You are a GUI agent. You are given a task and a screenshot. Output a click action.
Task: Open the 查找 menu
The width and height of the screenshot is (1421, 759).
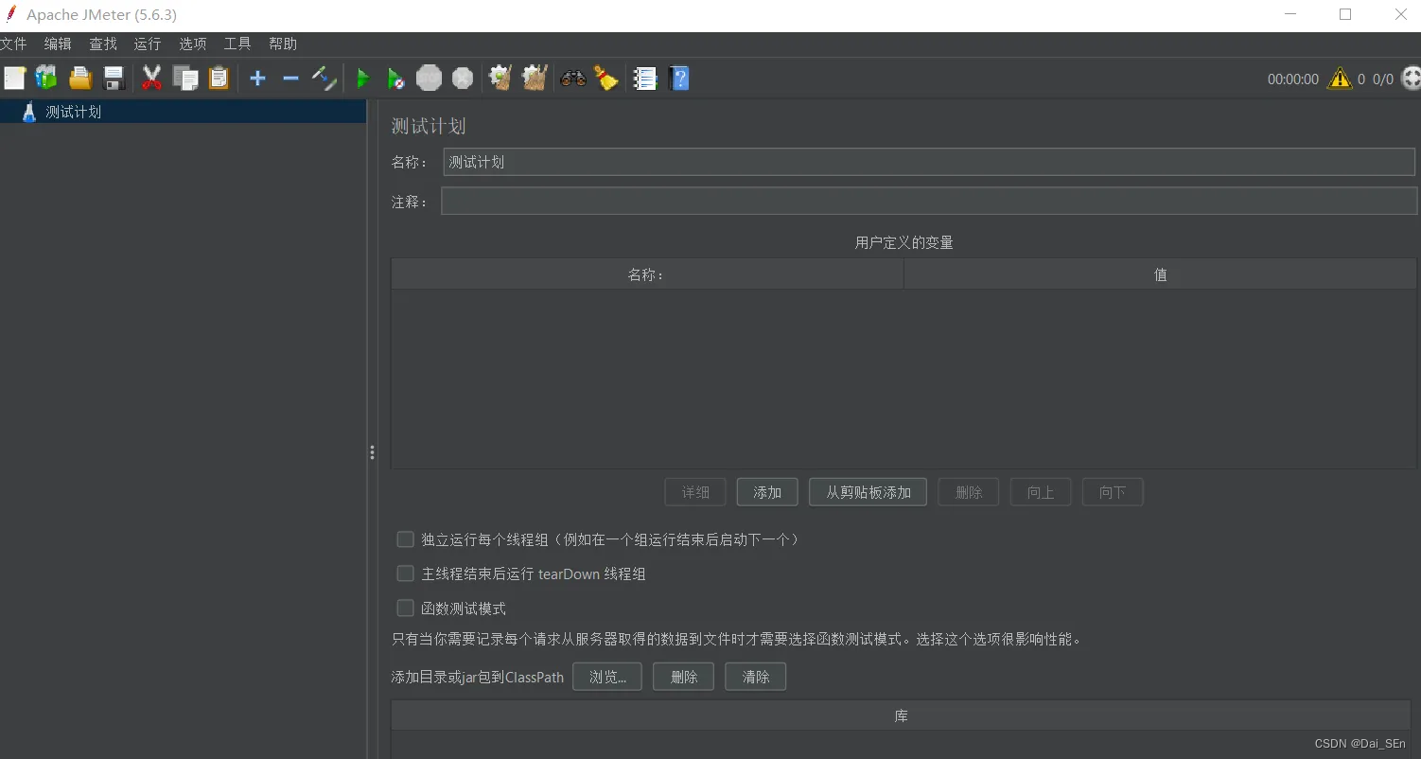click(103, 44)
